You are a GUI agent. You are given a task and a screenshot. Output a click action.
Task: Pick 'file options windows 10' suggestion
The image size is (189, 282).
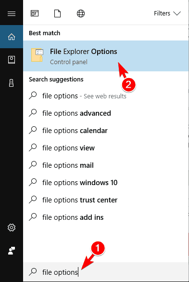click(x=106, y=183)
